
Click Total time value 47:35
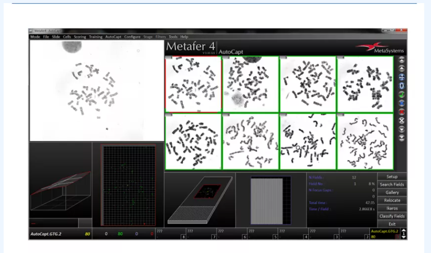(370, 203)
